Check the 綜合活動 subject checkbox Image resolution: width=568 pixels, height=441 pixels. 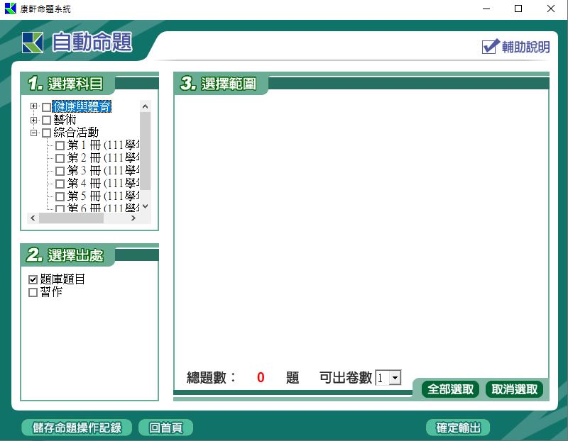click(x=47, y=133)
